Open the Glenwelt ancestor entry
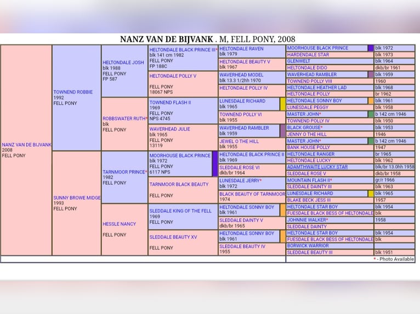The height and width of the screenshot is (314, 420). (299, 61)
